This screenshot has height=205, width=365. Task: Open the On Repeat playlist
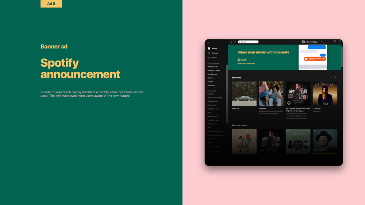tap(211, 124)
